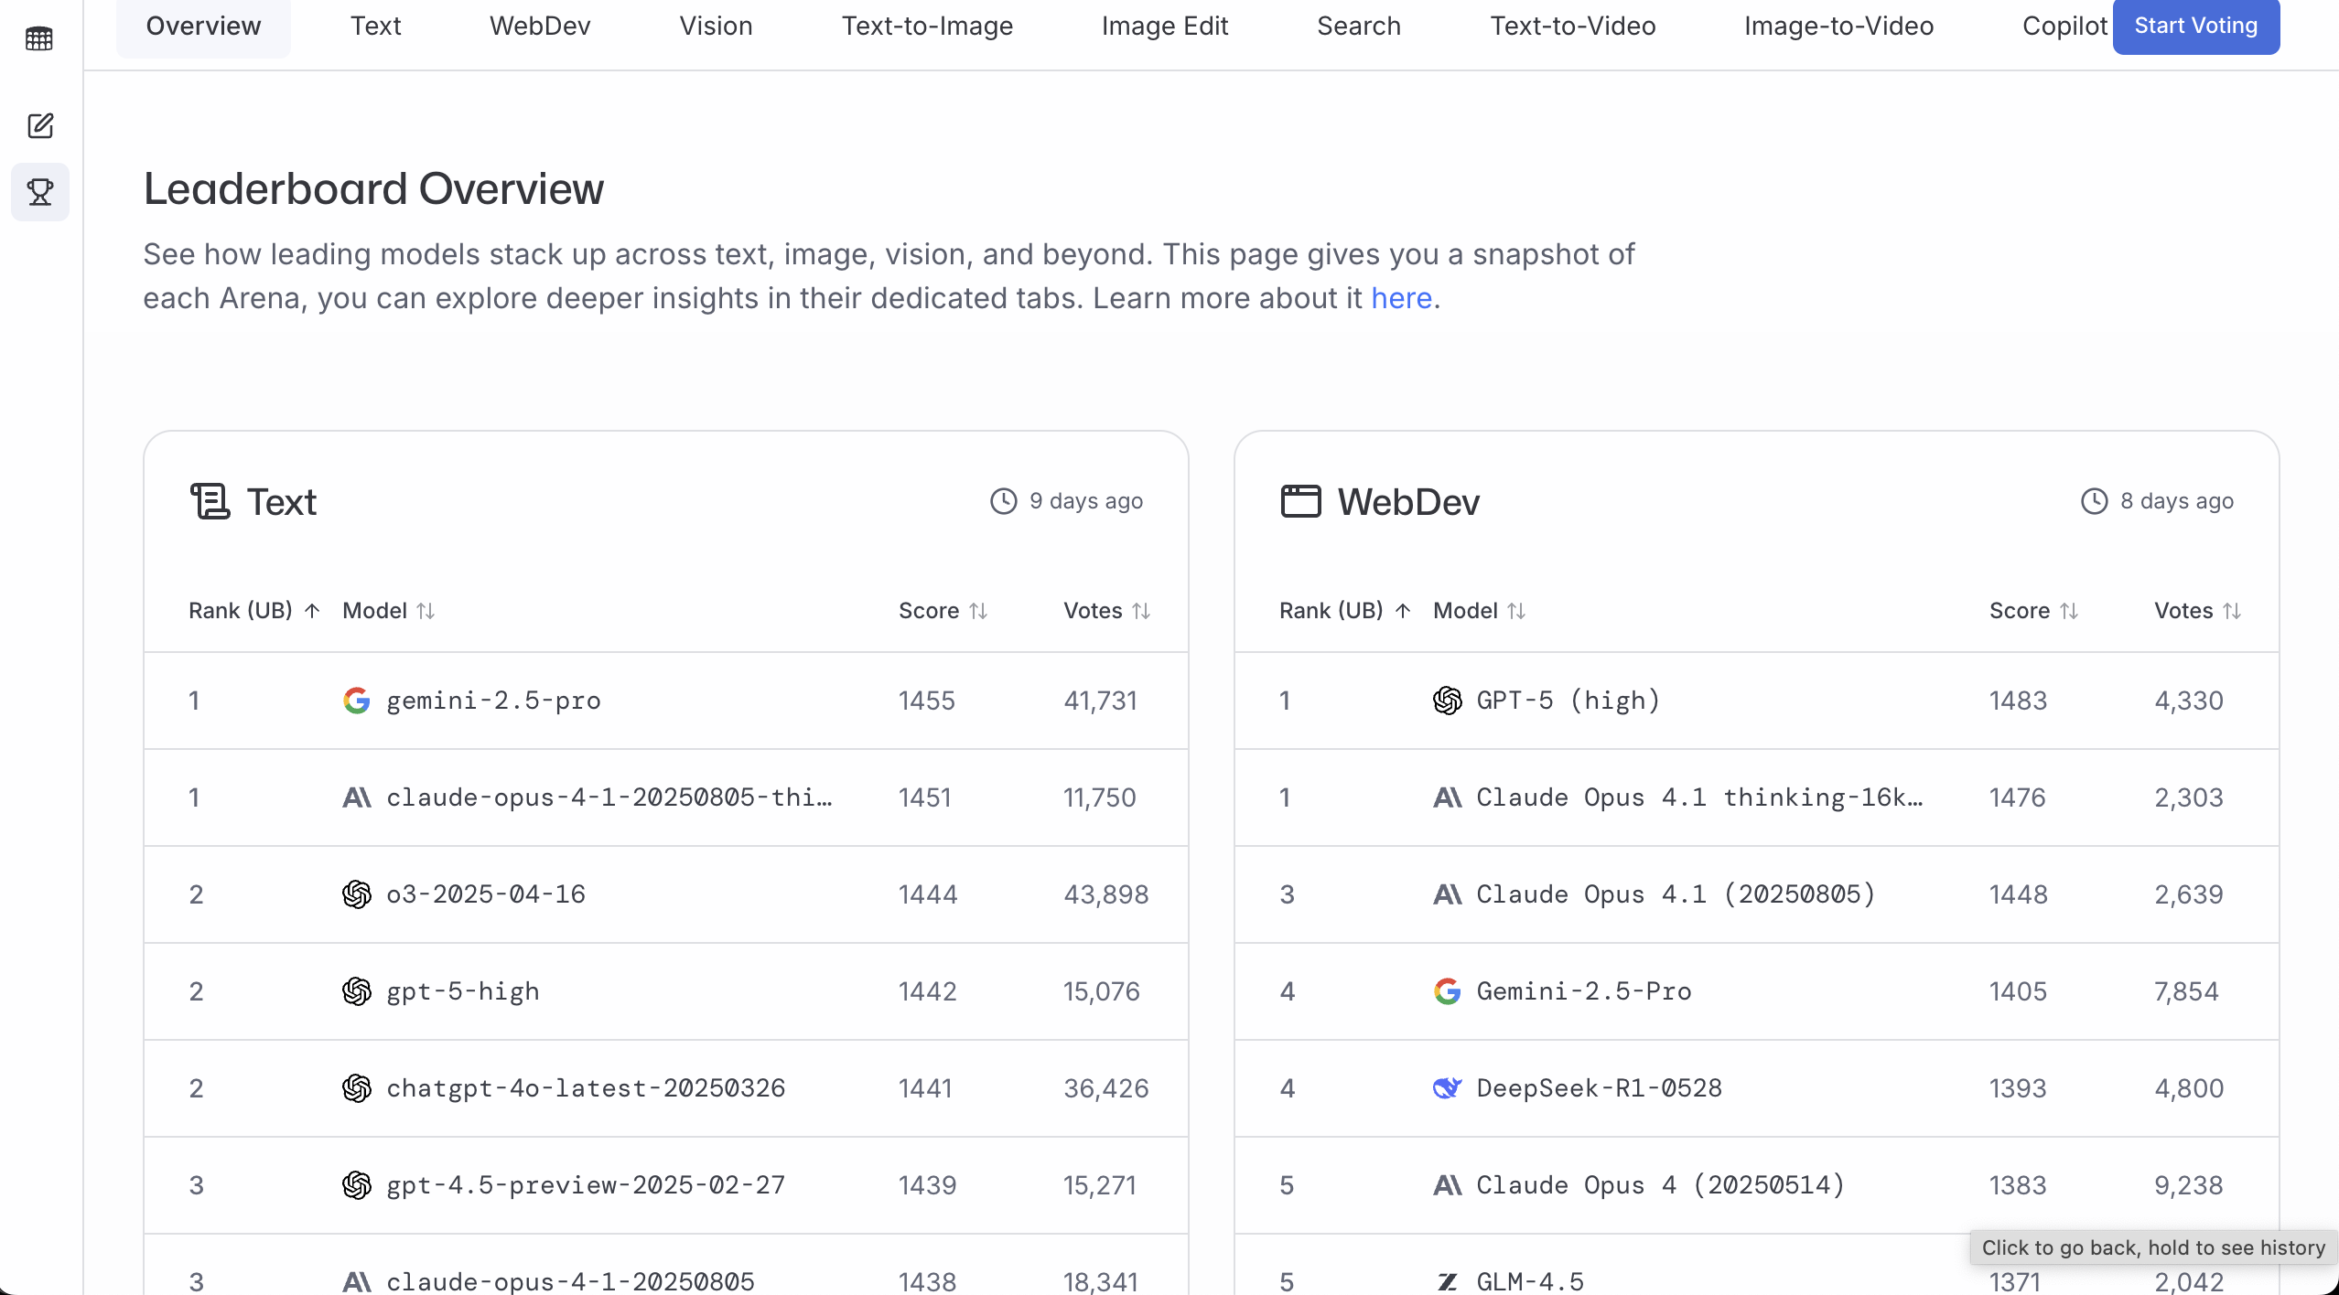Open the Text-to-Image tab
Viewport: 2339px width, 1295px height.
coord(927,26)
